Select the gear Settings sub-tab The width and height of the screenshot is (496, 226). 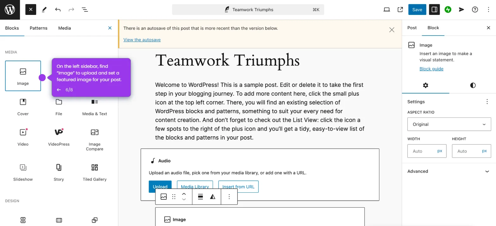(x=426, y=85)
